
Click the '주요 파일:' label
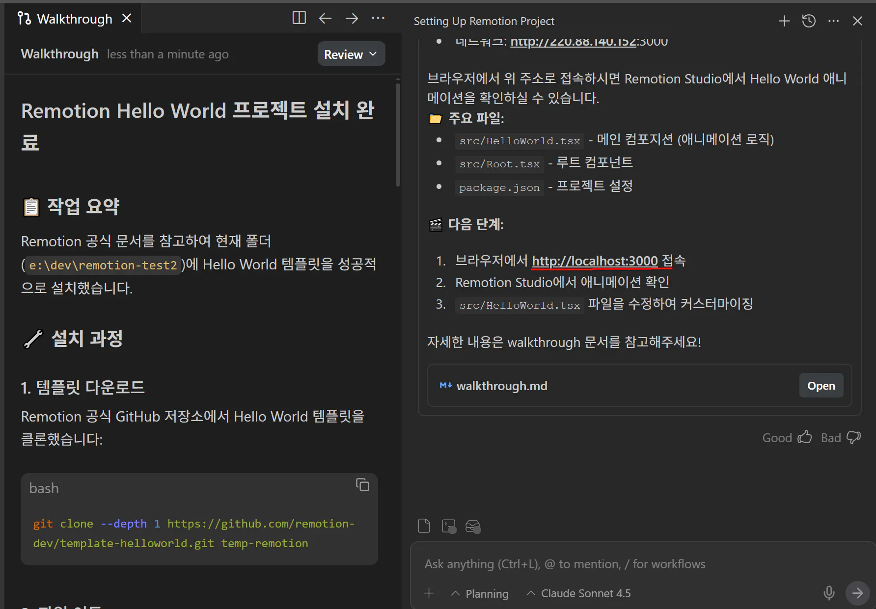tap(476, 118)
